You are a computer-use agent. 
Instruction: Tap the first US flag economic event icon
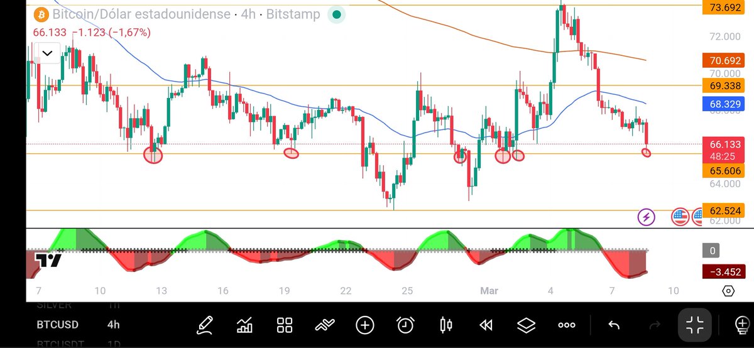pyautogui.click(x=680, y=217)
